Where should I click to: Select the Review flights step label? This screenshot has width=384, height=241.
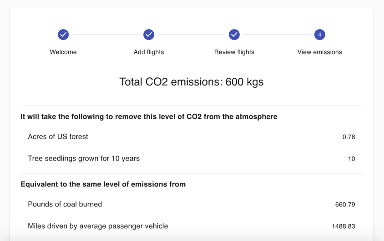(x=234, y=52)
